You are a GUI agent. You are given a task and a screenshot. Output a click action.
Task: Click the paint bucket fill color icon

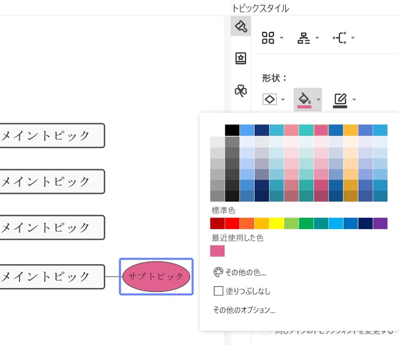pyautogui.click(x=304, y=99)
